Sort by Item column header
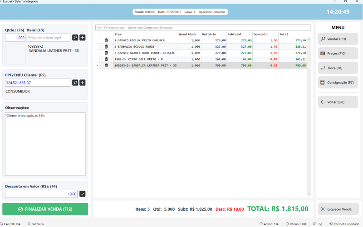This screenshot has height=227, width=363. [146, 35]
